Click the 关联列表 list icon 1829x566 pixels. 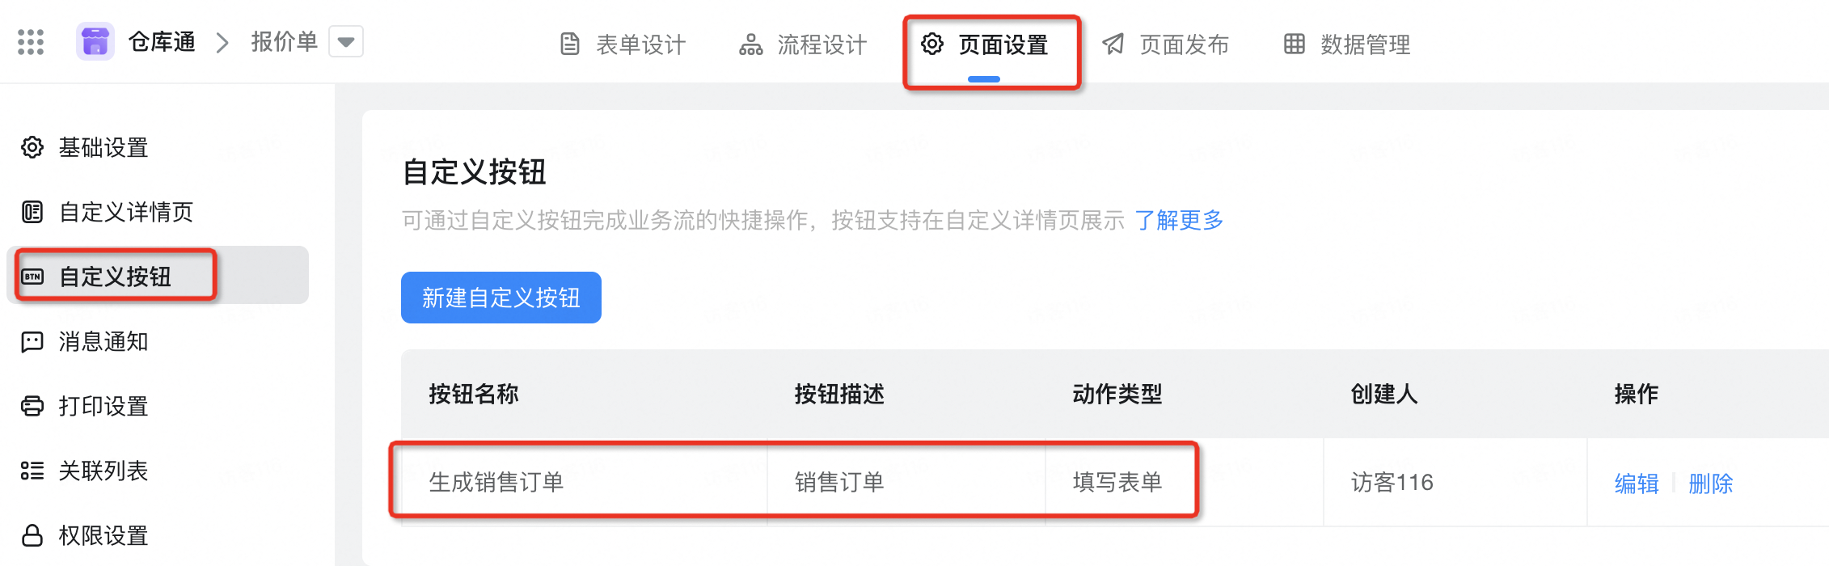coord(32,471)
